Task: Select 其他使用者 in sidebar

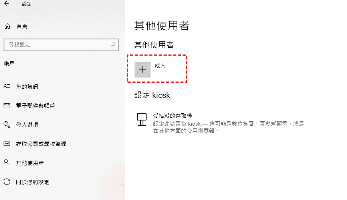Action: 30,163
